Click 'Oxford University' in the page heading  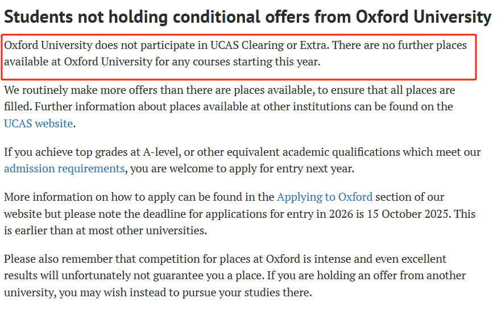click(x=424, y=17)
